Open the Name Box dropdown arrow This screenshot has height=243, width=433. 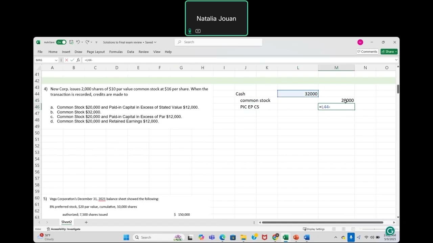pos(56,60)
